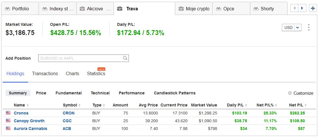
Task: Click the Add Position search field
Action: tap(83, 58)
